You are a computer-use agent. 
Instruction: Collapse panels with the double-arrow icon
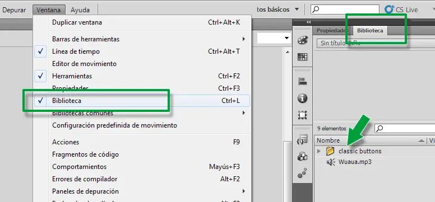pos(308,22)
